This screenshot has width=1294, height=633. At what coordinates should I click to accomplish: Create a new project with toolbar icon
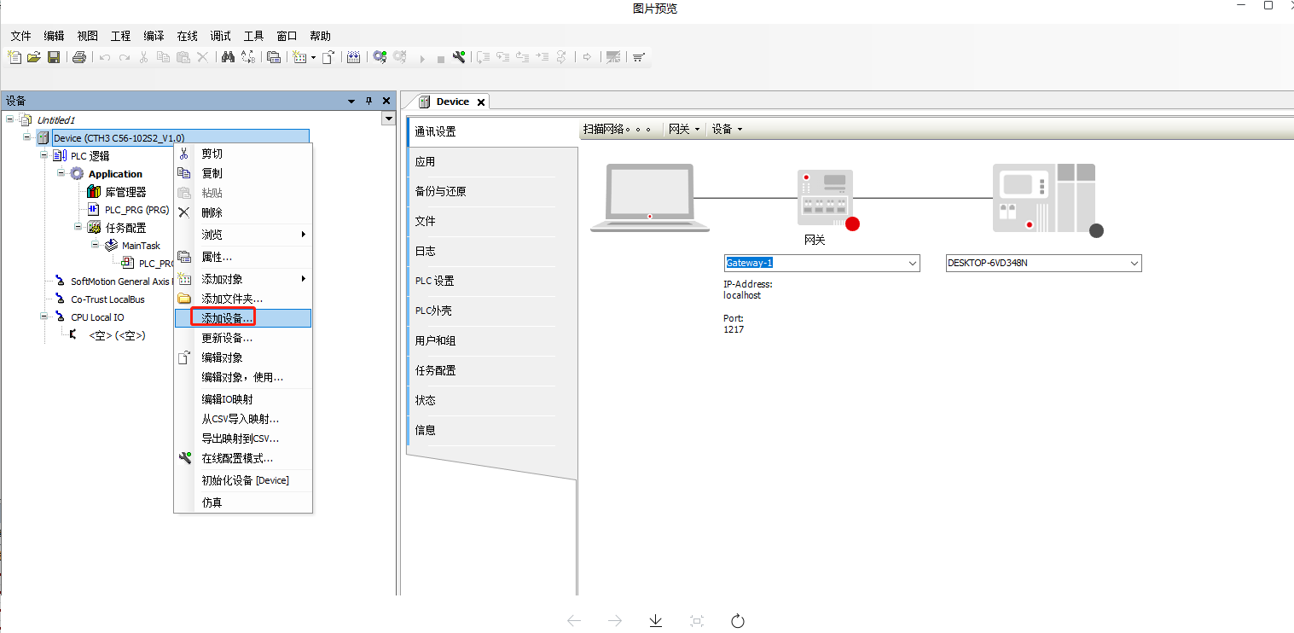coord(15,57)
